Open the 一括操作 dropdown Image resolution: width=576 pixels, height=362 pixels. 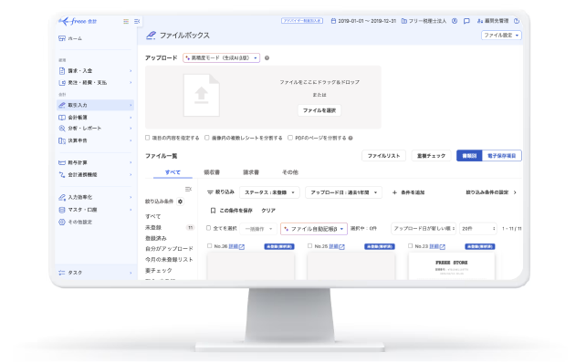pos(258,229)
